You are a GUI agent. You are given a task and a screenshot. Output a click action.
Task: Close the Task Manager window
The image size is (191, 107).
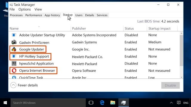click(x=178, y=5)
